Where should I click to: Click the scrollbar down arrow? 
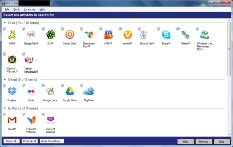(229, 135)
